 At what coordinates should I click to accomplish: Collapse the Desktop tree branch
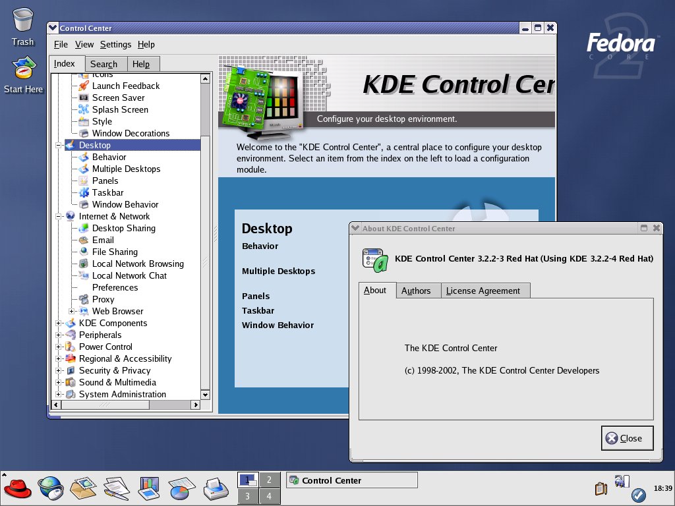point(59,145)
